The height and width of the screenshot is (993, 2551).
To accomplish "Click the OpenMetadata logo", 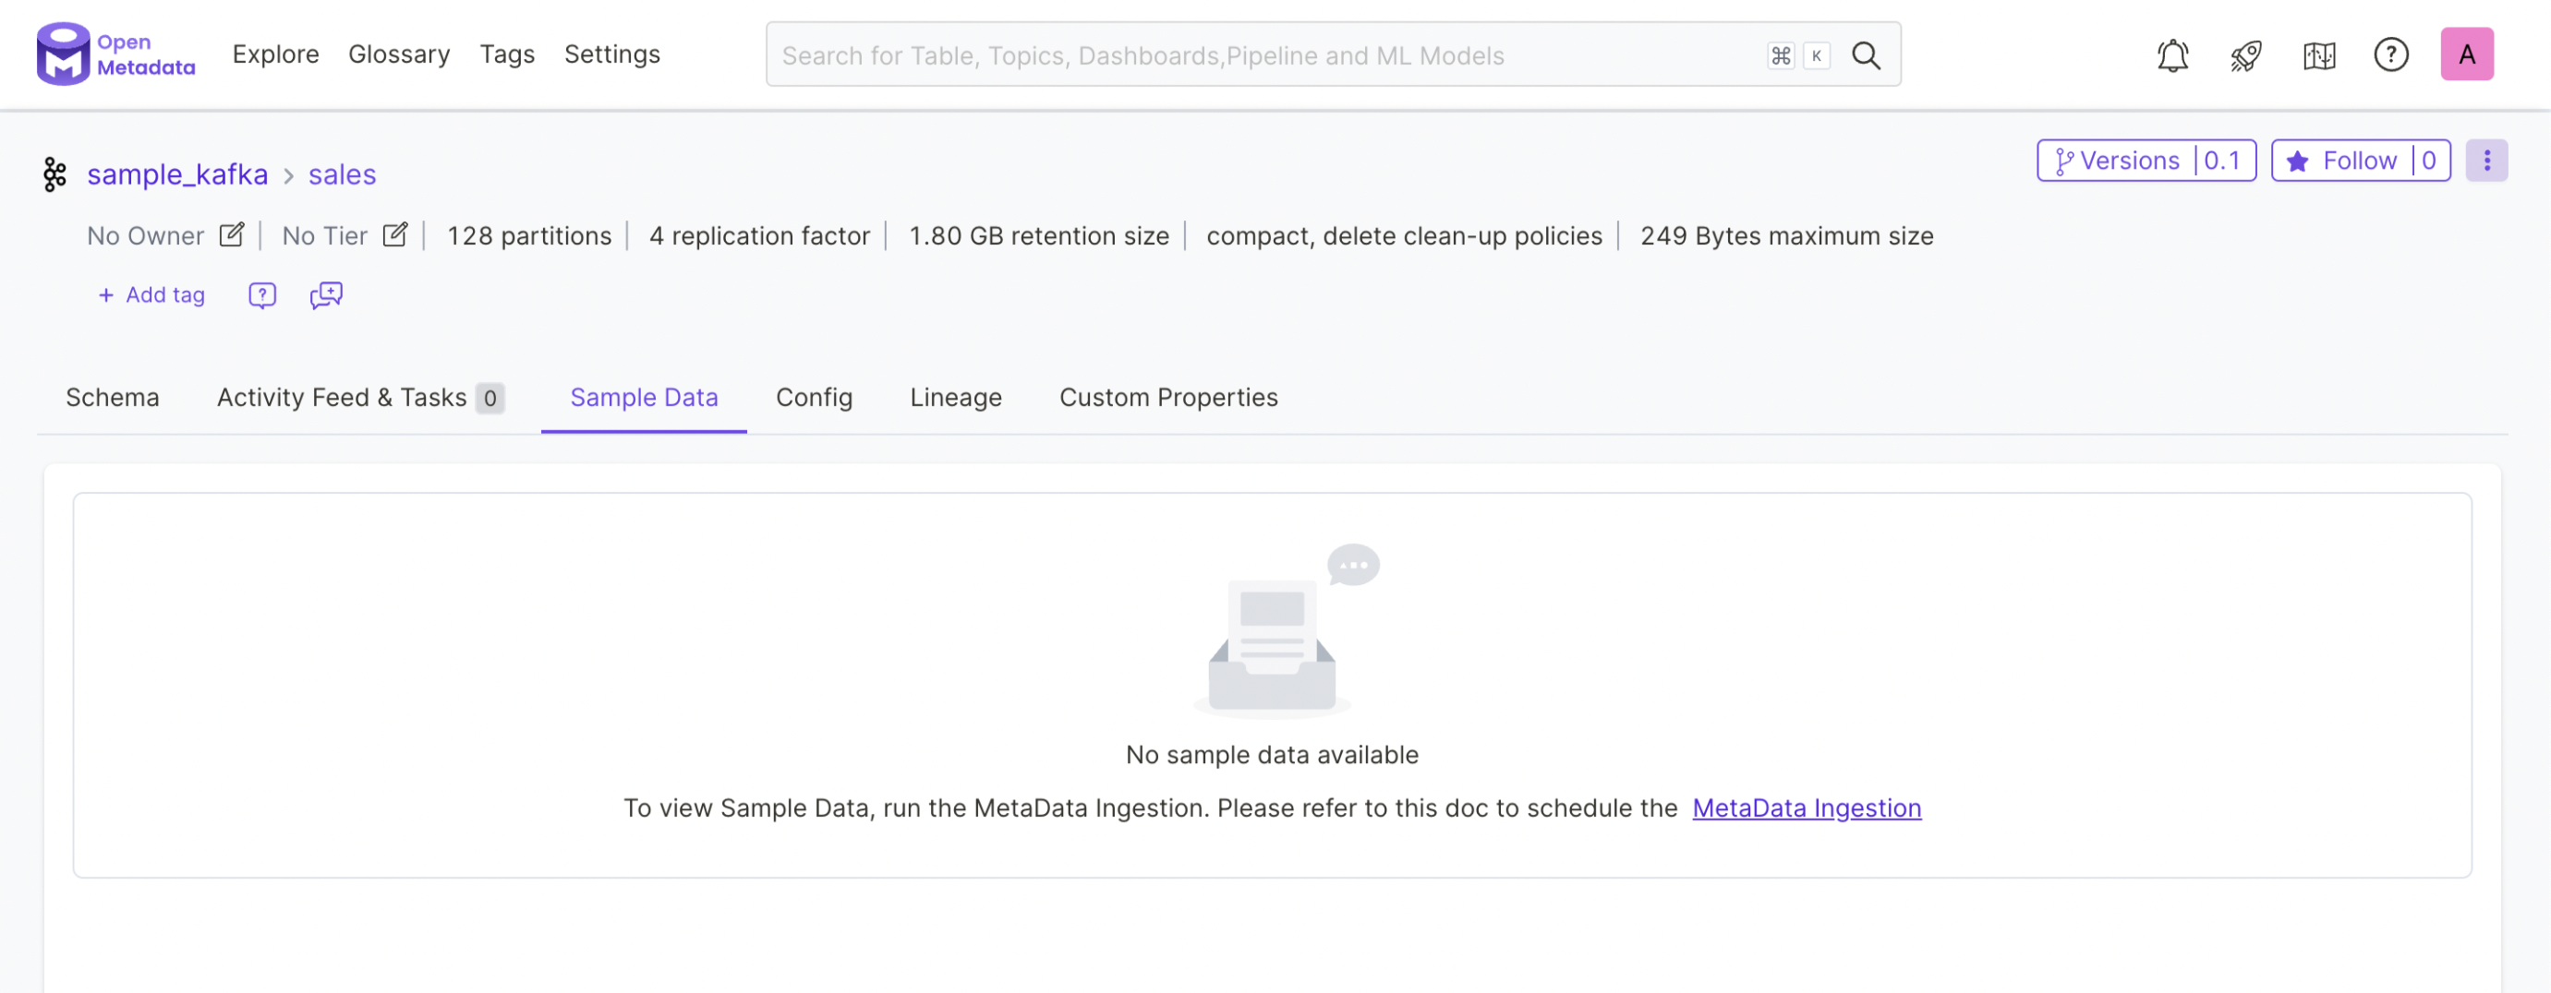I will pyautogui.click(x=115, y=54).
